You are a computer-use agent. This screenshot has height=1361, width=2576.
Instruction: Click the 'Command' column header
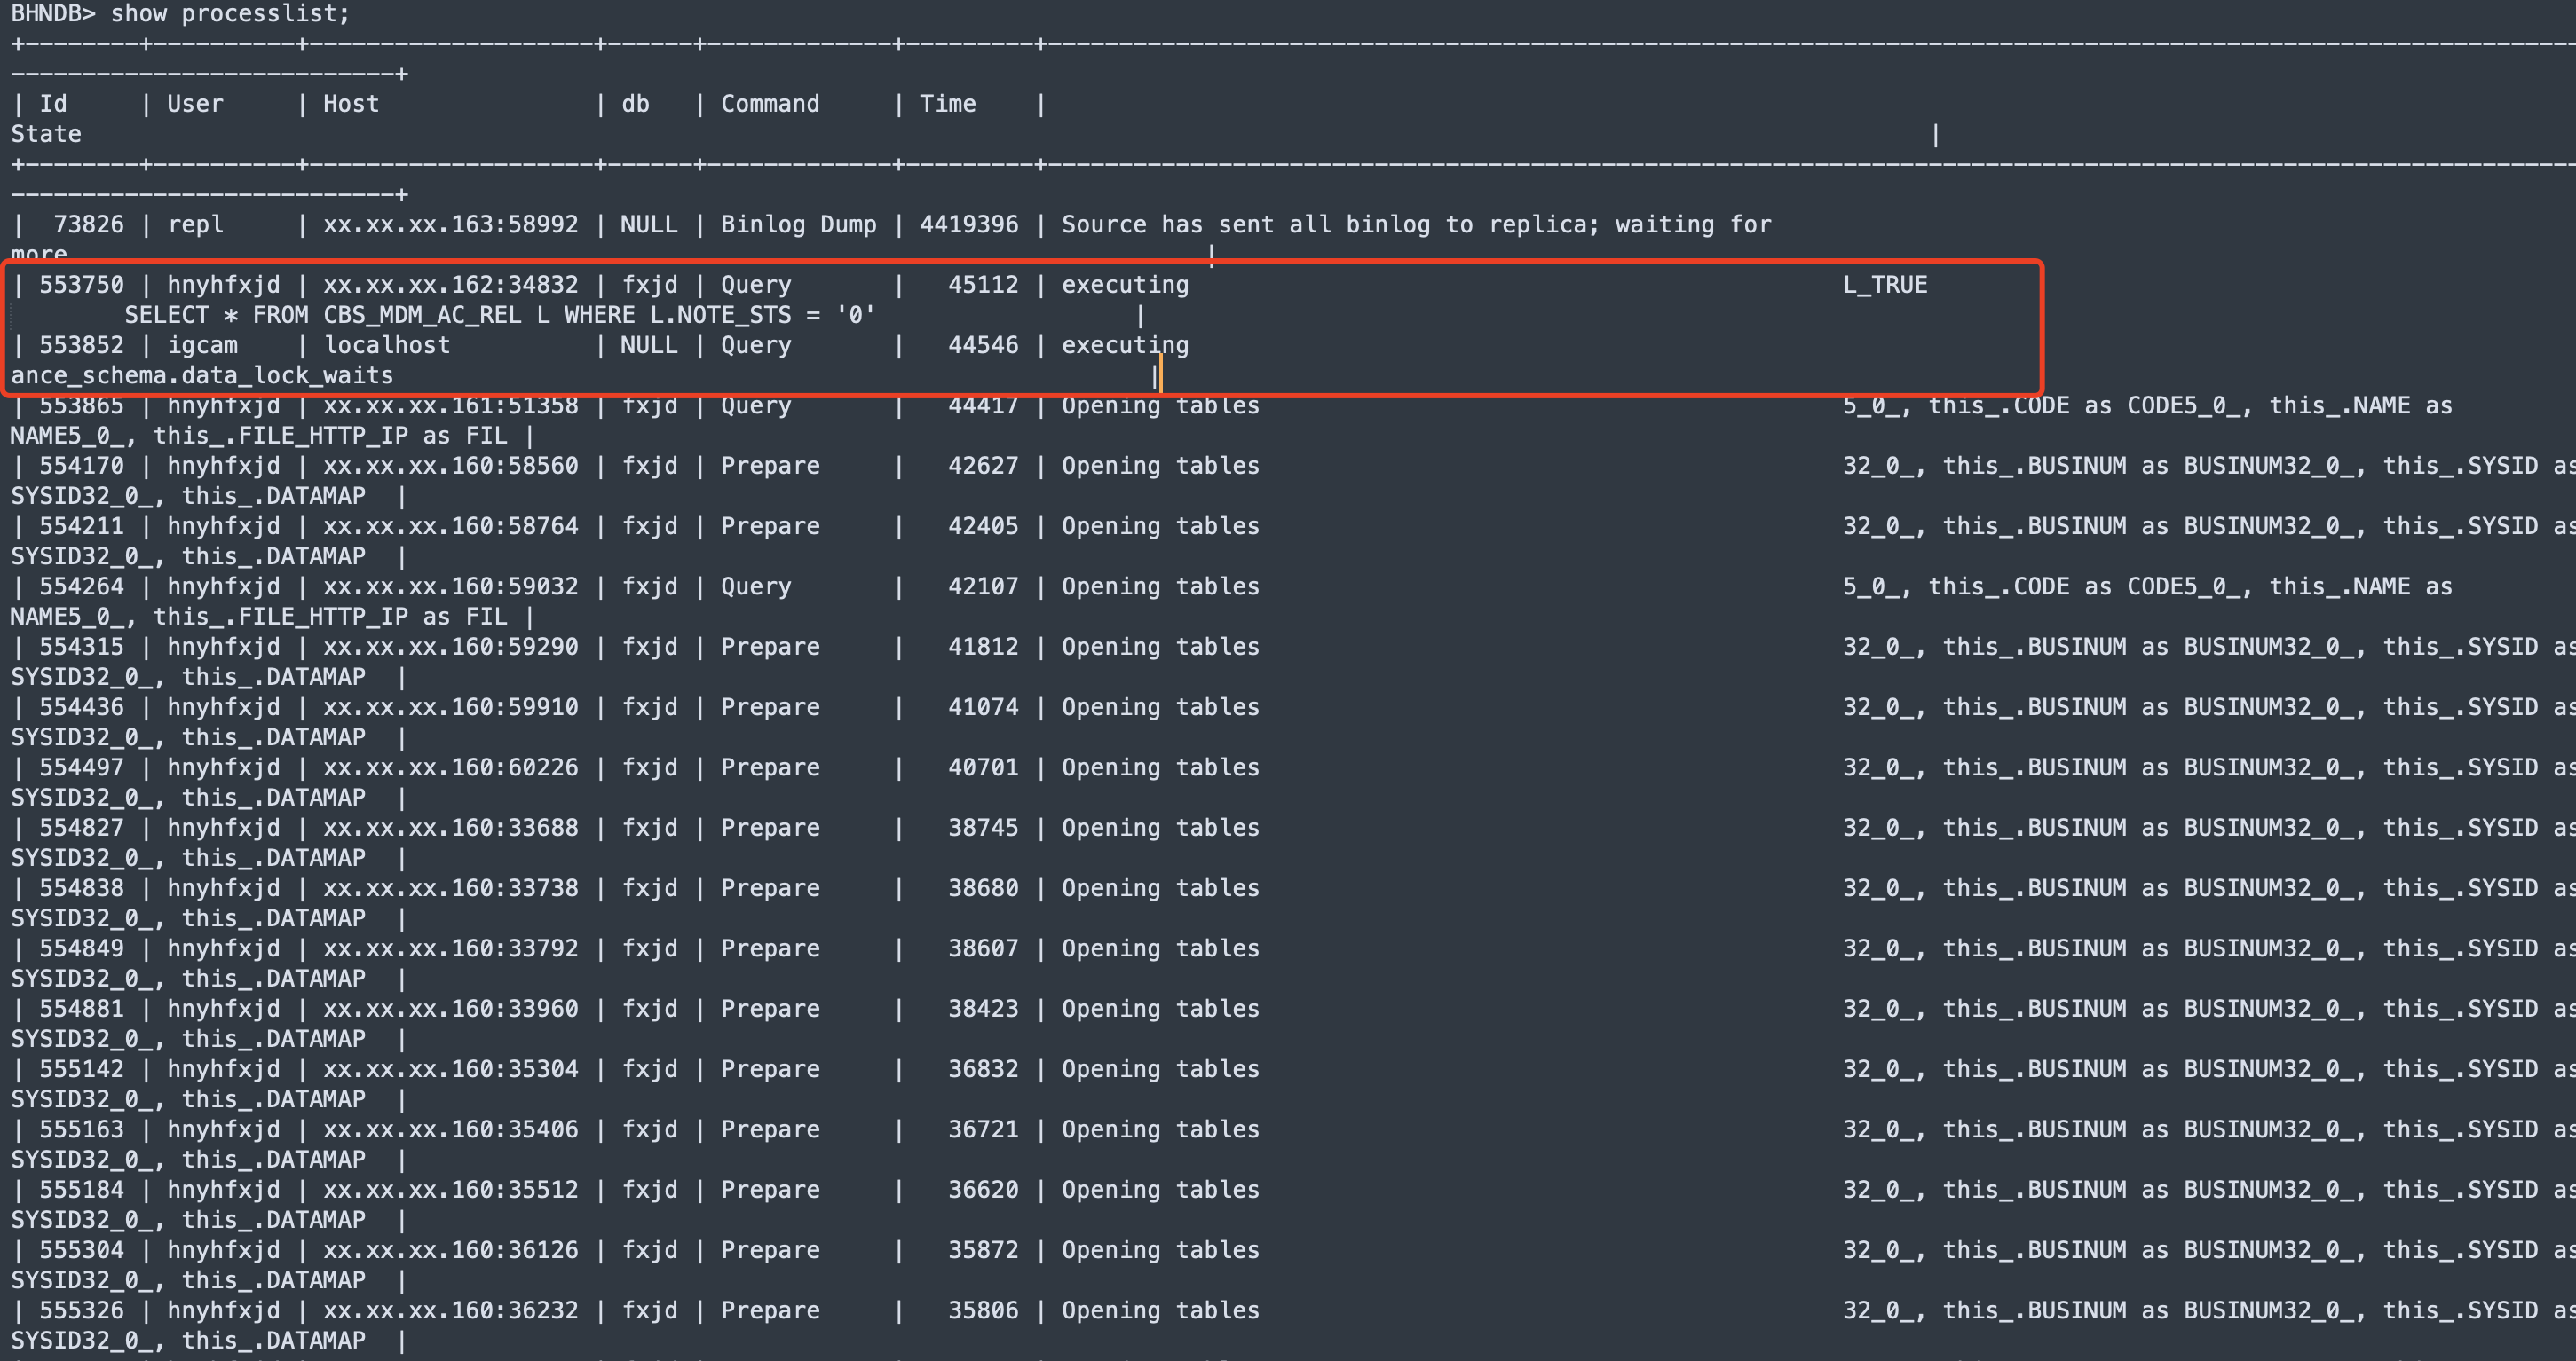pos(769,104)
